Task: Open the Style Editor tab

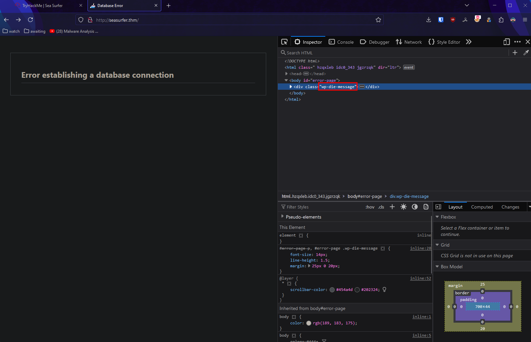Action: pos(444,42)
